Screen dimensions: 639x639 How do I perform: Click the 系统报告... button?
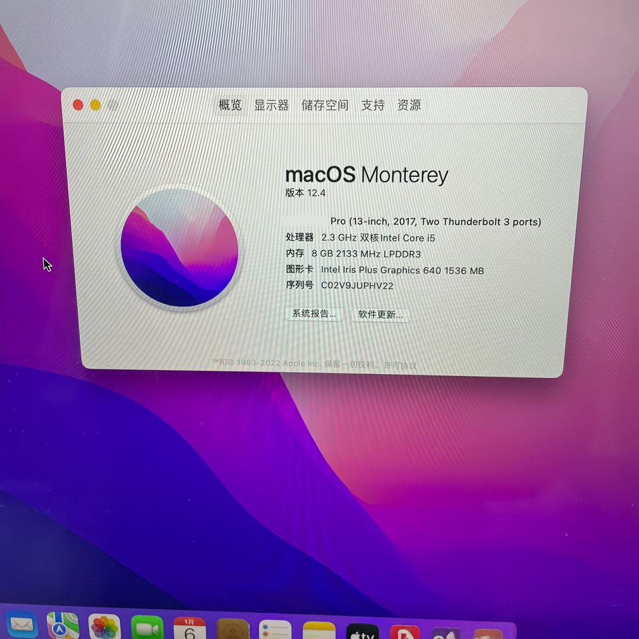click(x=314, y=314)
